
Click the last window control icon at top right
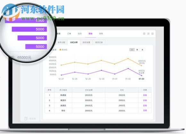point(153,34)
